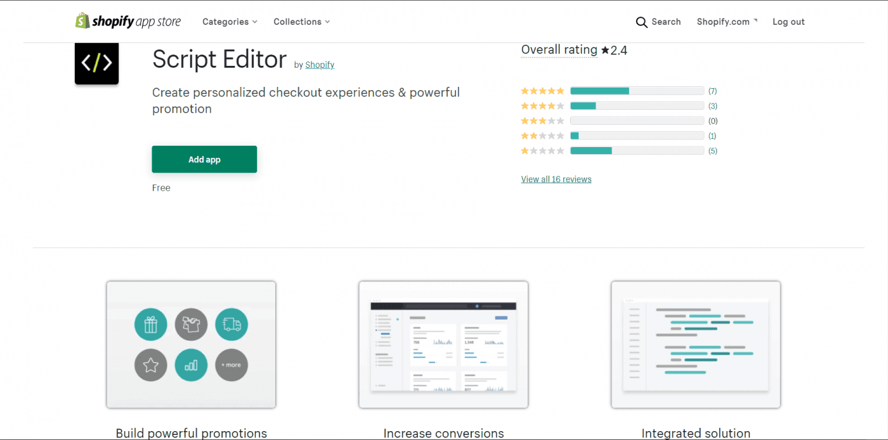Click the delivery truck shipping icon
Screen dimensions: 888x440
point(232,325)
